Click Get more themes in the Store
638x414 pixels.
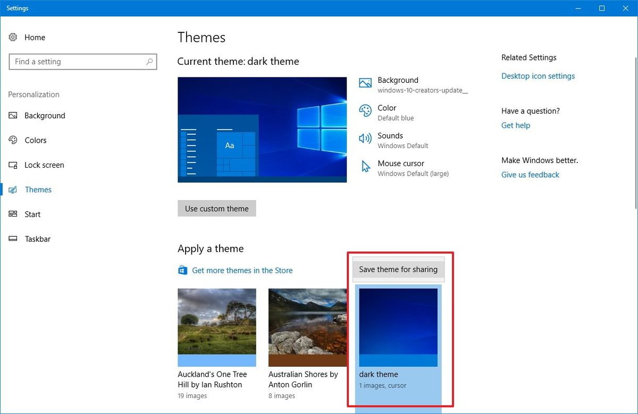click(x=242, y=270)
